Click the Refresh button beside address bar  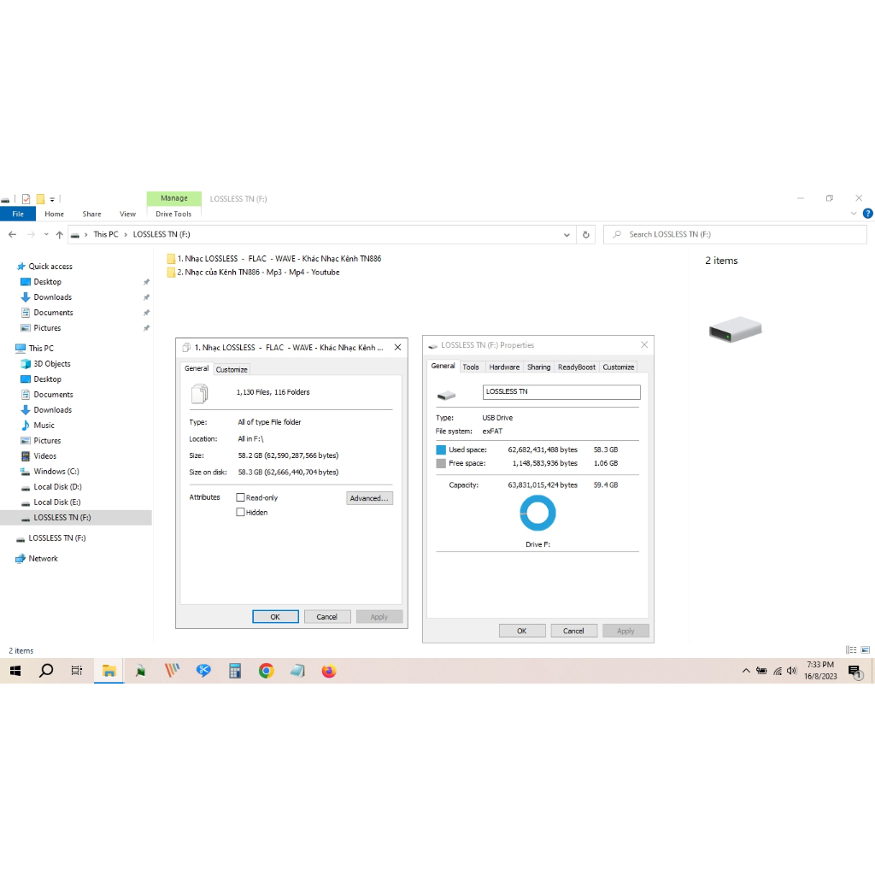(586, 234)
